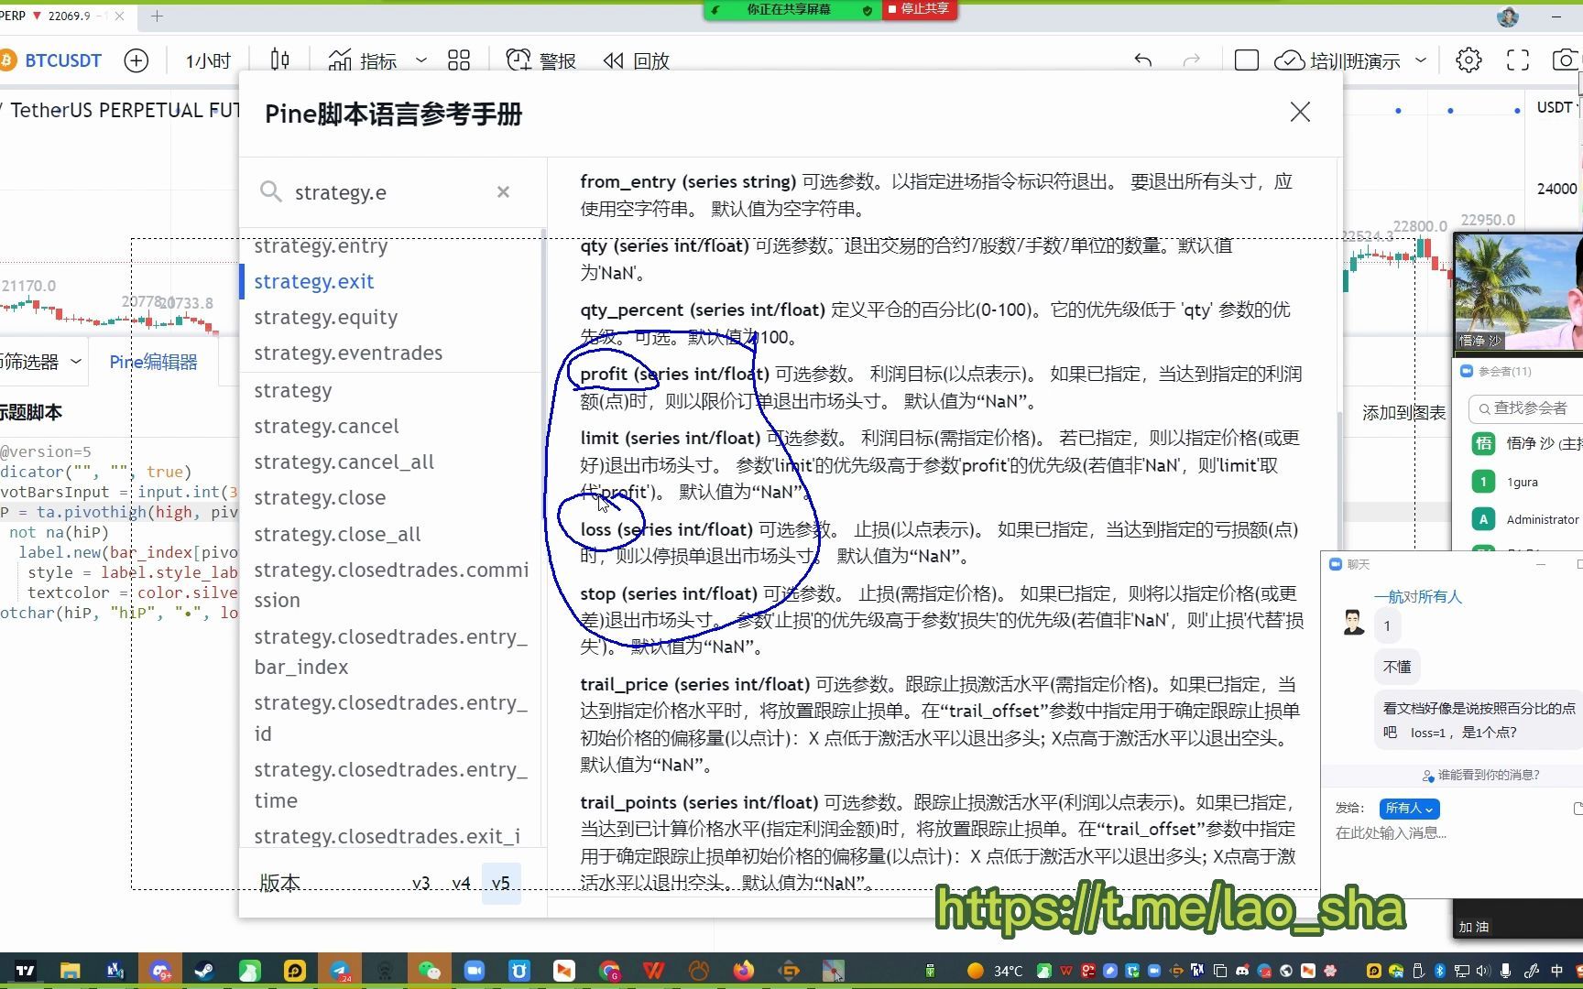Open chart settings with the gear icon
This screenshot has height=989, width=1583.
pos(1468,60)
